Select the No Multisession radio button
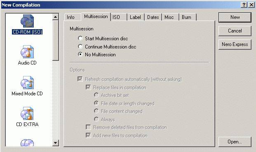 pyautogui.click(x=80, y=54)
